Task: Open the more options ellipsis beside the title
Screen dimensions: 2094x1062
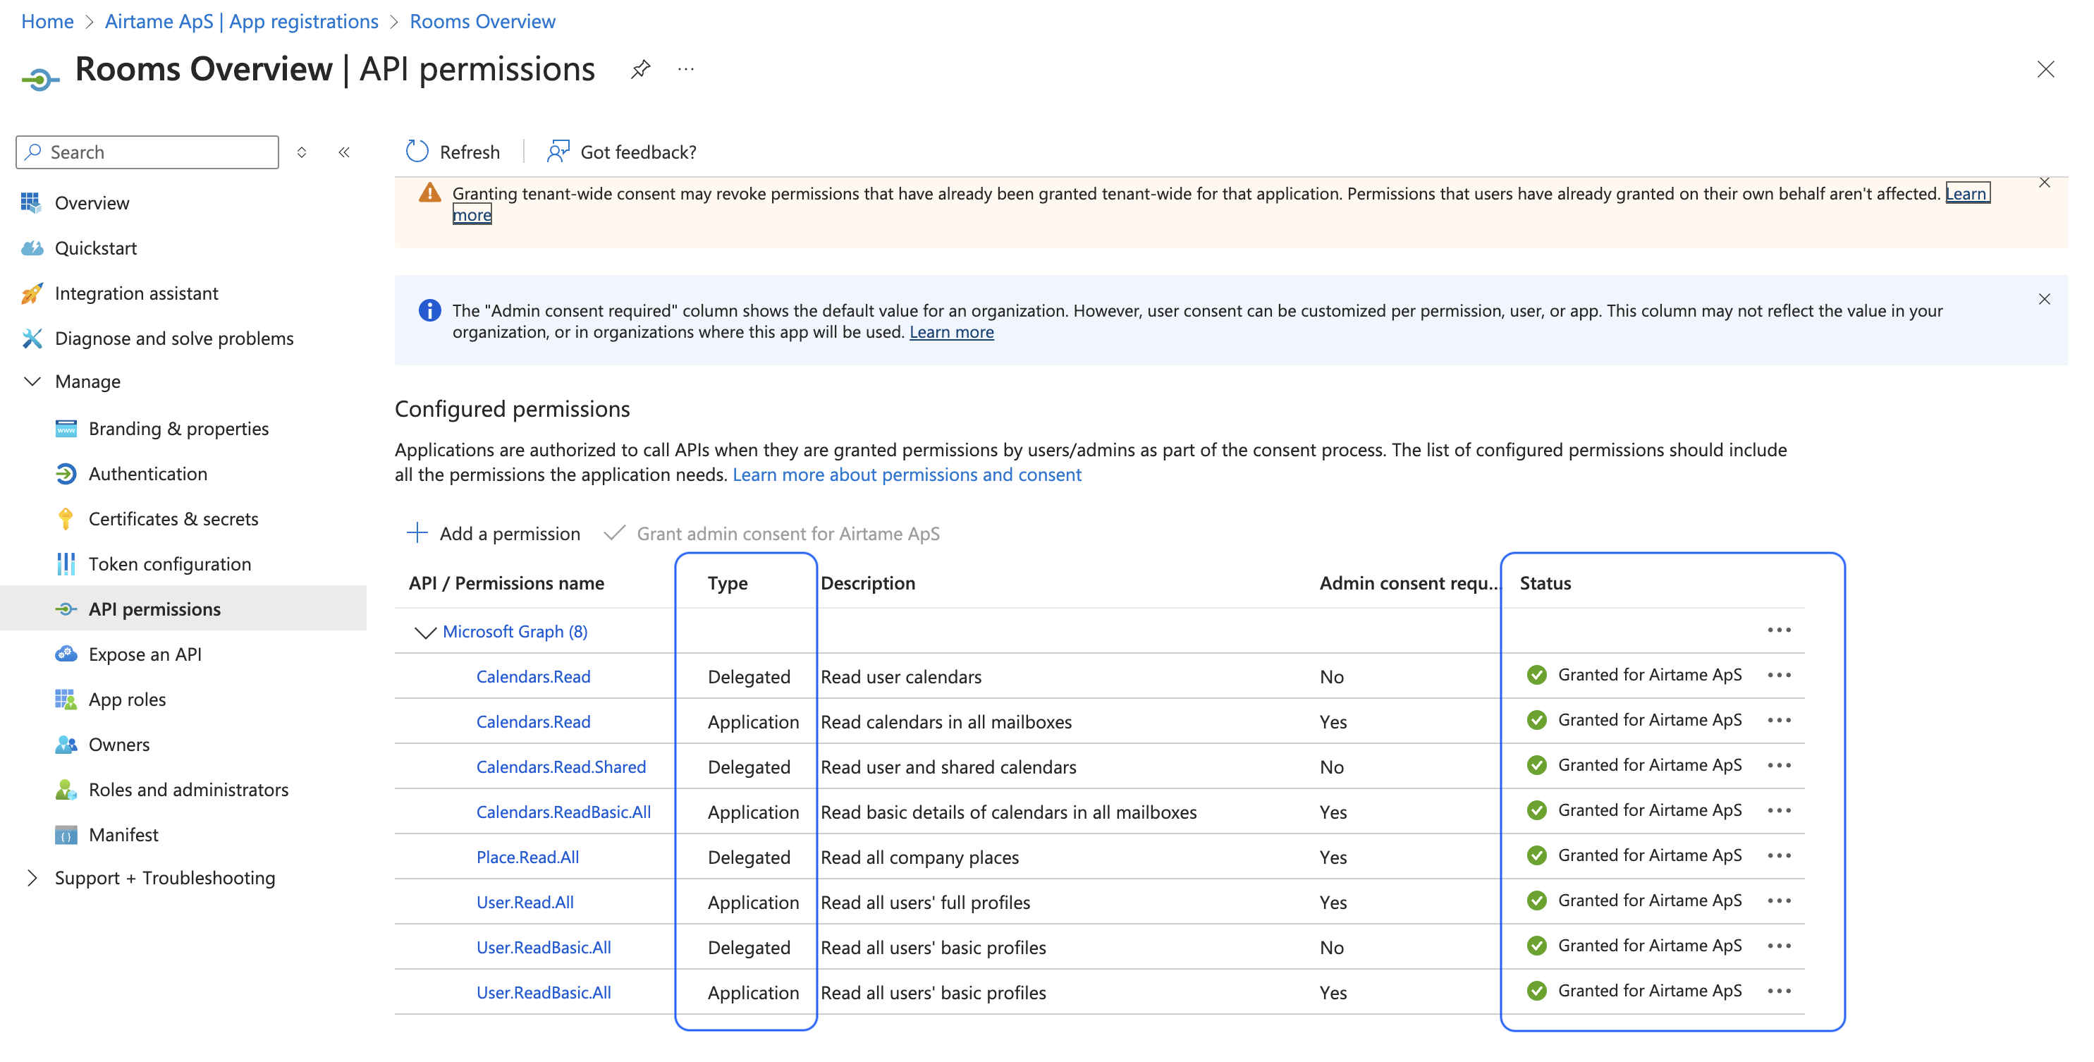Action: pyautogui.click(x=686, y=70)
